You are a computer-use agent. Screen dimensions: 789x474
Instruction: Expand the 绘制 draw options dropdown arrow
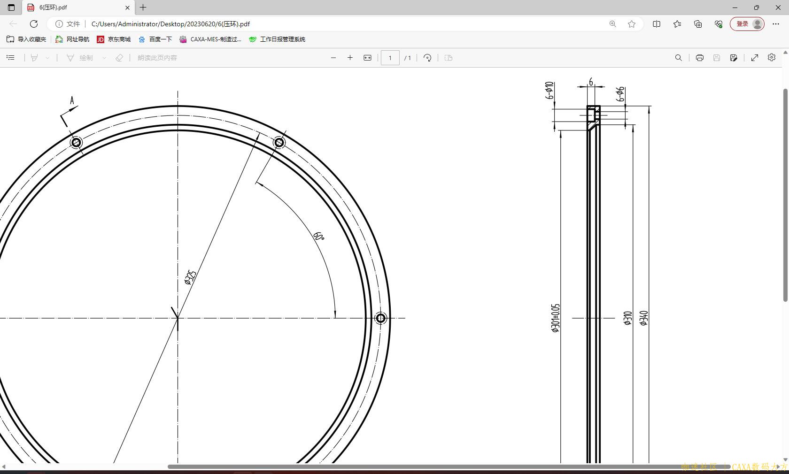pos(104,58)
